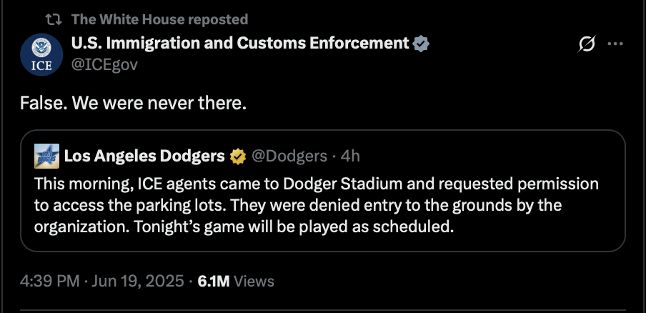Click the 6.1M view count number
Screen dimensions: 646x313
pyautogui.click(x=214, y=282)
